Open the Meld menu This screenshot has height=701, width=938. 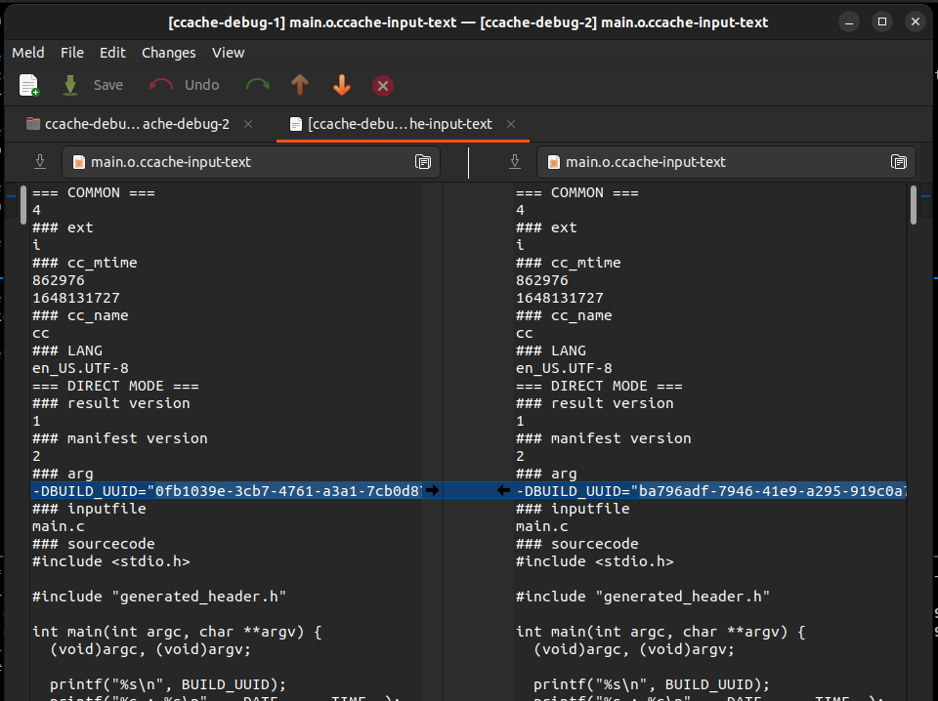tap(28, 53)
